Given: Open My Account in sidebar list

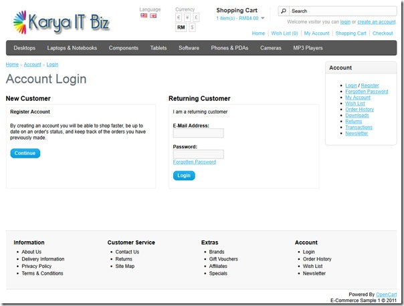Looking at the screenshot, I should tap(358, 98).
